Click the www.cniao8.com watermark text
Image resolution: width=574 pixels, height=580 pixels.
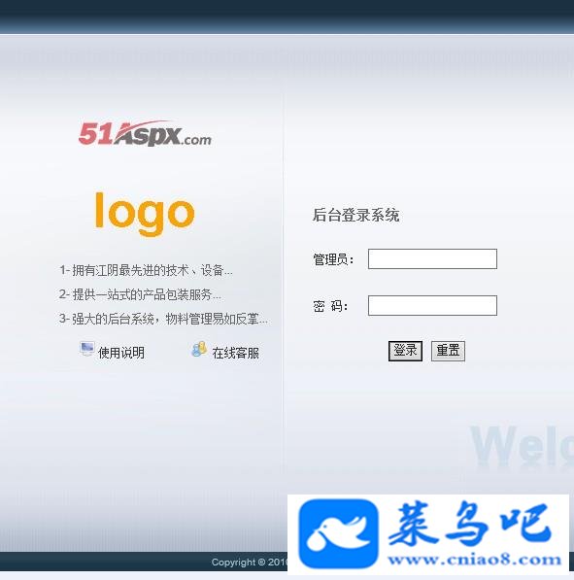point(475,560)
